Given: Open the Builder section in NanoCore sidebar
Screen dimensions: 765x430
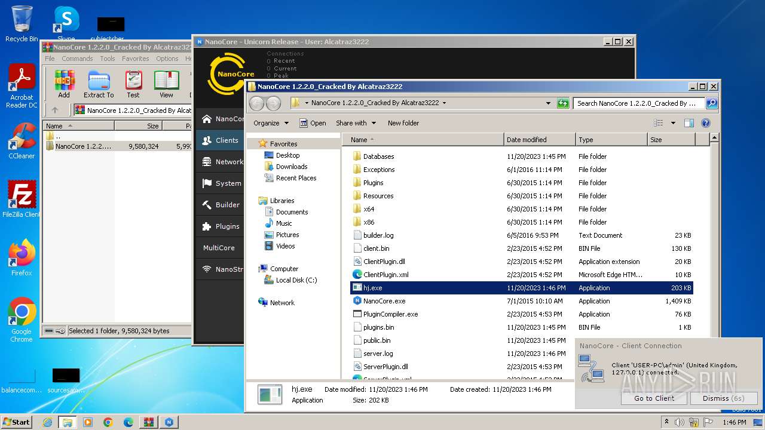Looking at the screenshot, I should [220, 205].
